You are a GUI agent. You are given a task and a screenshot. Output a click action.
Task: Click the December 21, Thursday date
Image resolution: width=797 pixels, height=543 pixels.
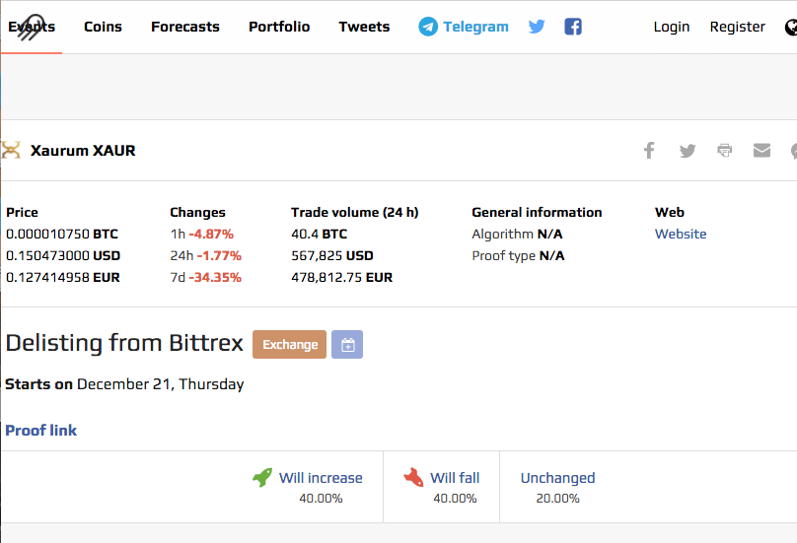pyautogui.click(x=161, y=384)
